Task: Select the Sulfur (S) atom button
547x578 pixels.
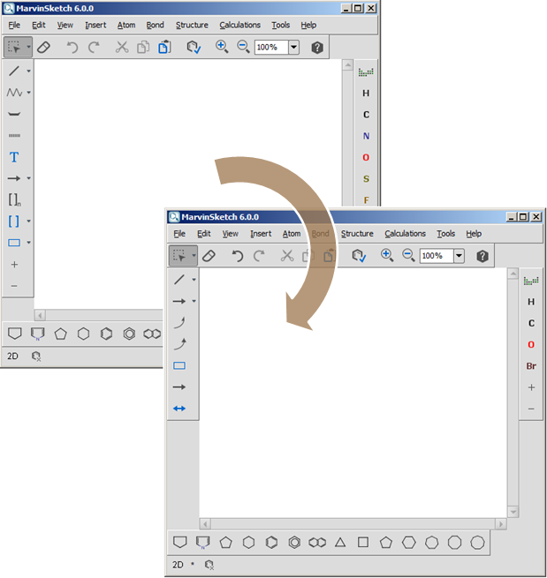Action: 366,179
